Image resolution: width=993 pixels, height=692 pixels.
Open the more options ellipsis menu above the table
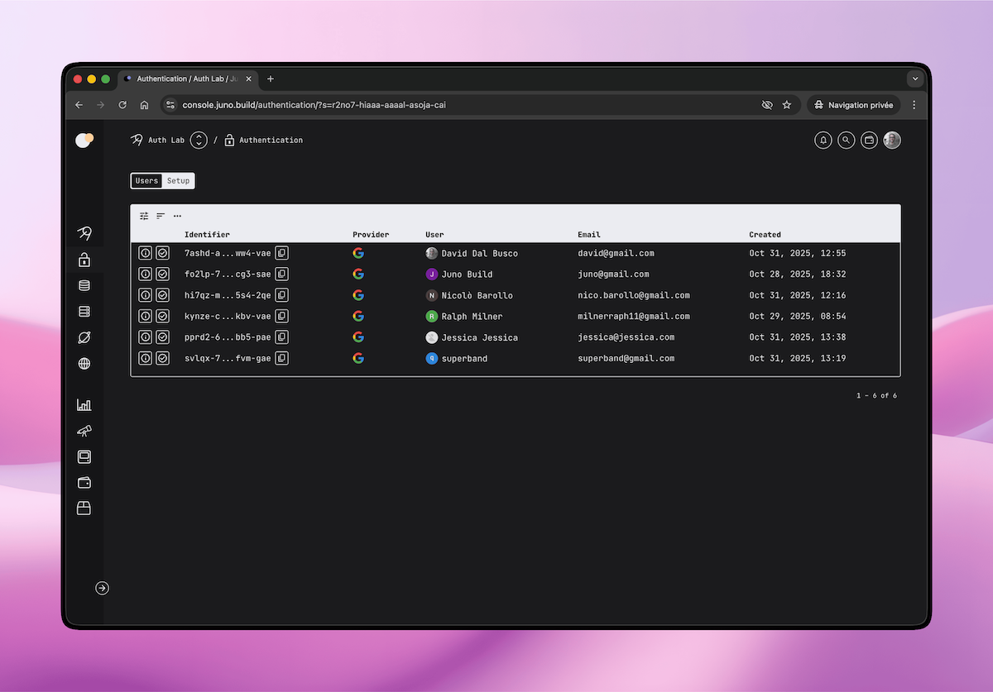click(177, 216)
